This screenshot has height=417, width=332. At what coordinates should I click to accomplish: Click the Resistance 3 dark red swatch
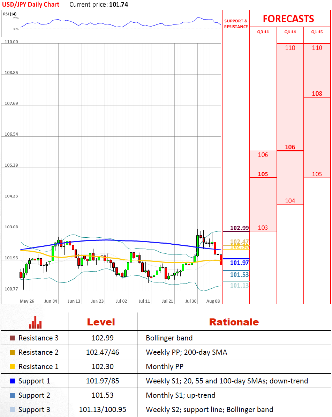[x=12, y=338]
